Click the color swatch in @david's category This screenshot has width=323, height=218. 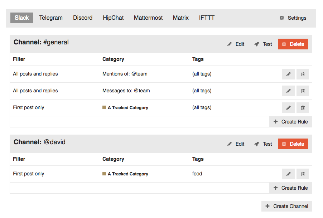tap(104, 174)
